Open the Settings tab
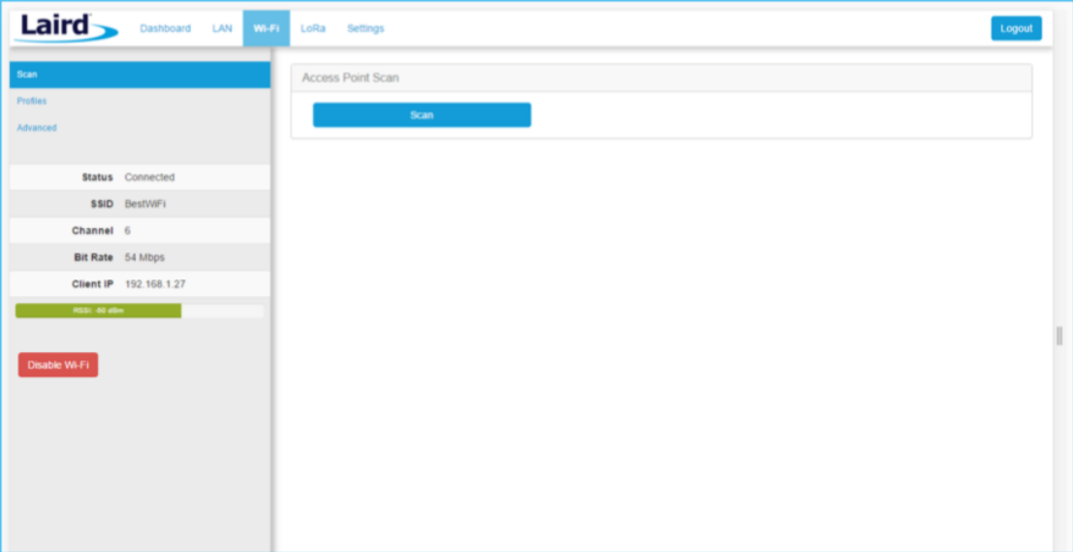The image size is (1073, 552). pos(365,29)
